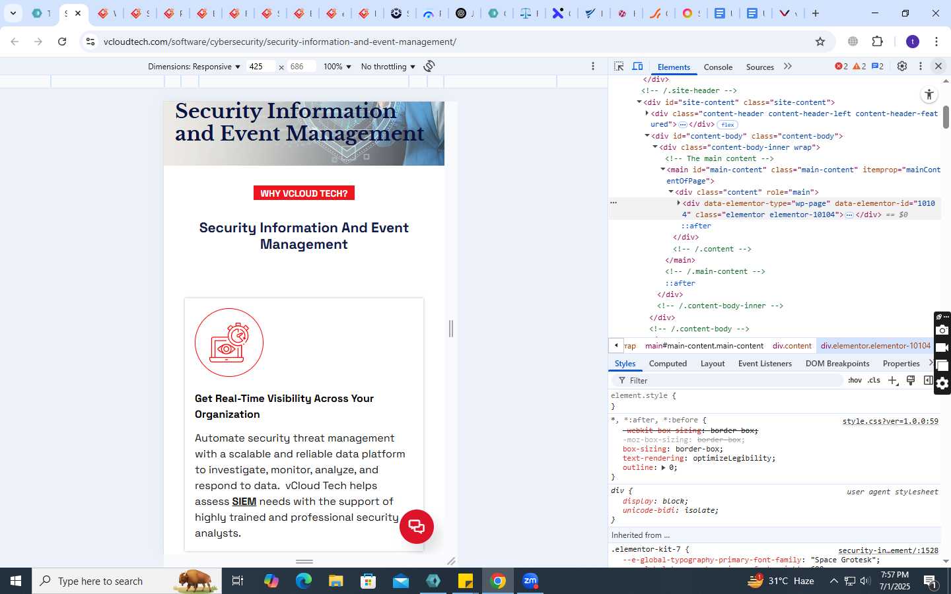The height and width of the screenshot is (594, 951).
Task: Click the orange warnings count badge
Action: coord(859,66)
